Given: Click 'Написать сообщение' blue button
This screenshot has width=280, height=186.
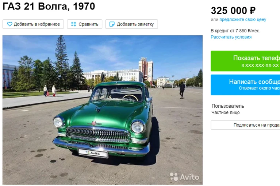Looking at the screenshot, I should [245, 85].
